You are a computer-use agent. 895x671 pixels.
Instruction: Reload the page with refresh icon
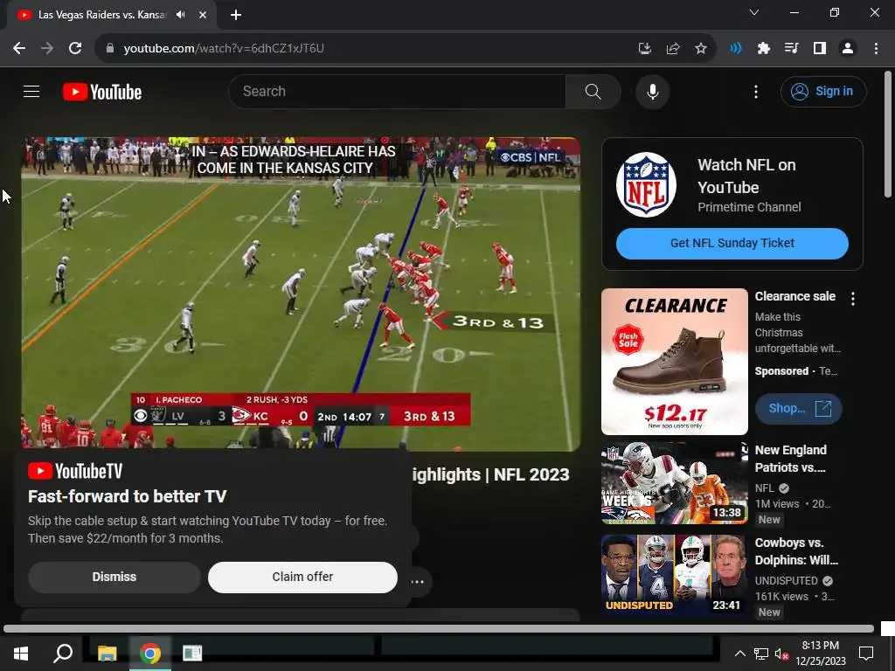tap(75, 49)
